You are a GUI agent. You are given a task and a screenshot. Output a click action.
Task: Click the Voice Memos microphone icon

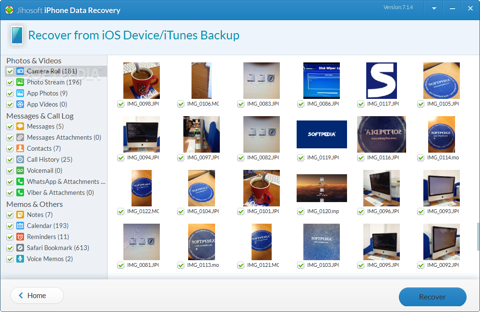coord(20,258)
